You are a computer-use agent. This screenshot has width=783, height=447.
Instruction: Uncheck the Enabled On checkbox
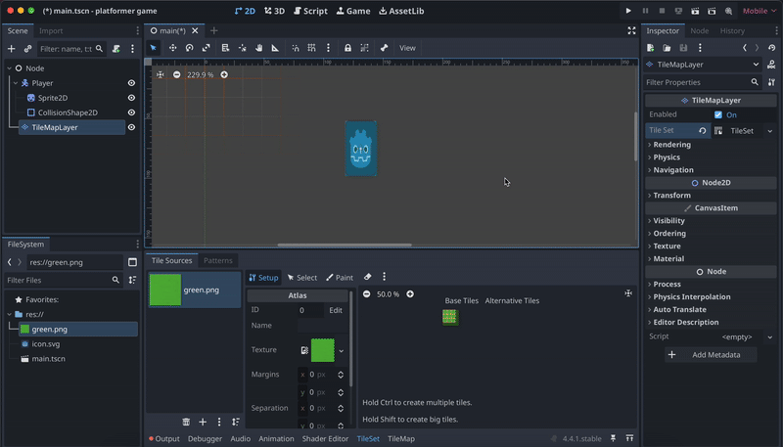tap(718, 114)
